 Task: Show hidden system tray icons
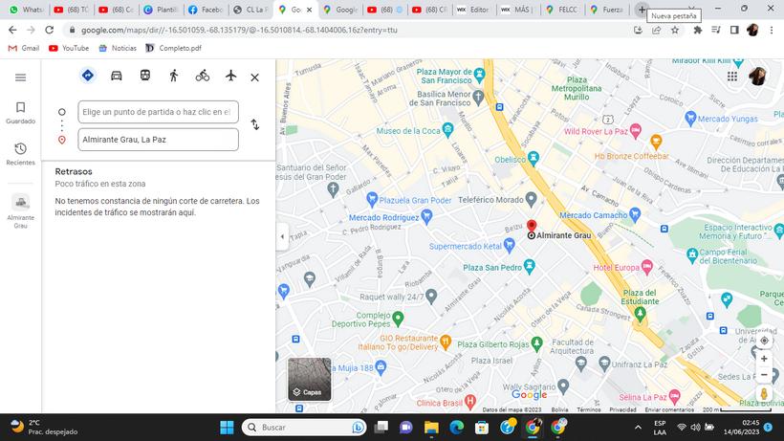638,428
